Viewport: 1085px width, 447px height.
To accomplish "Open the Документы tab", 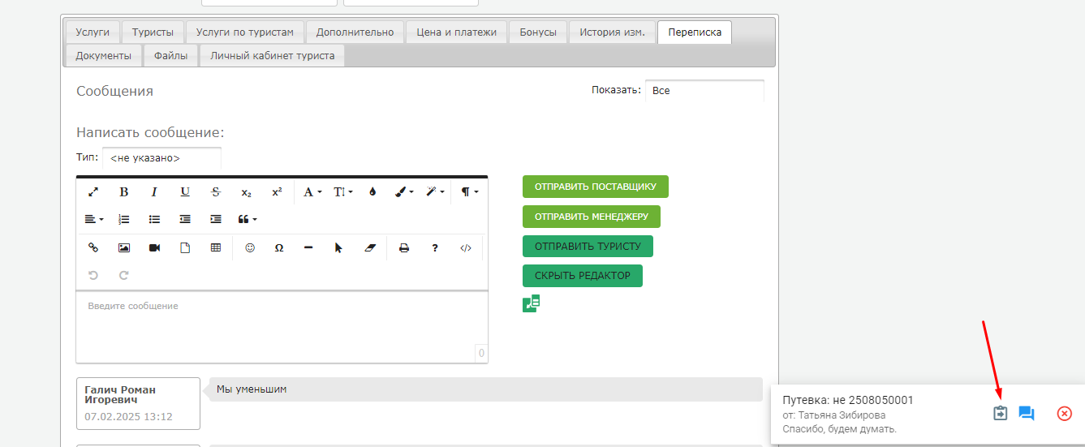I will pyautogui.click(x=103, y=56).
